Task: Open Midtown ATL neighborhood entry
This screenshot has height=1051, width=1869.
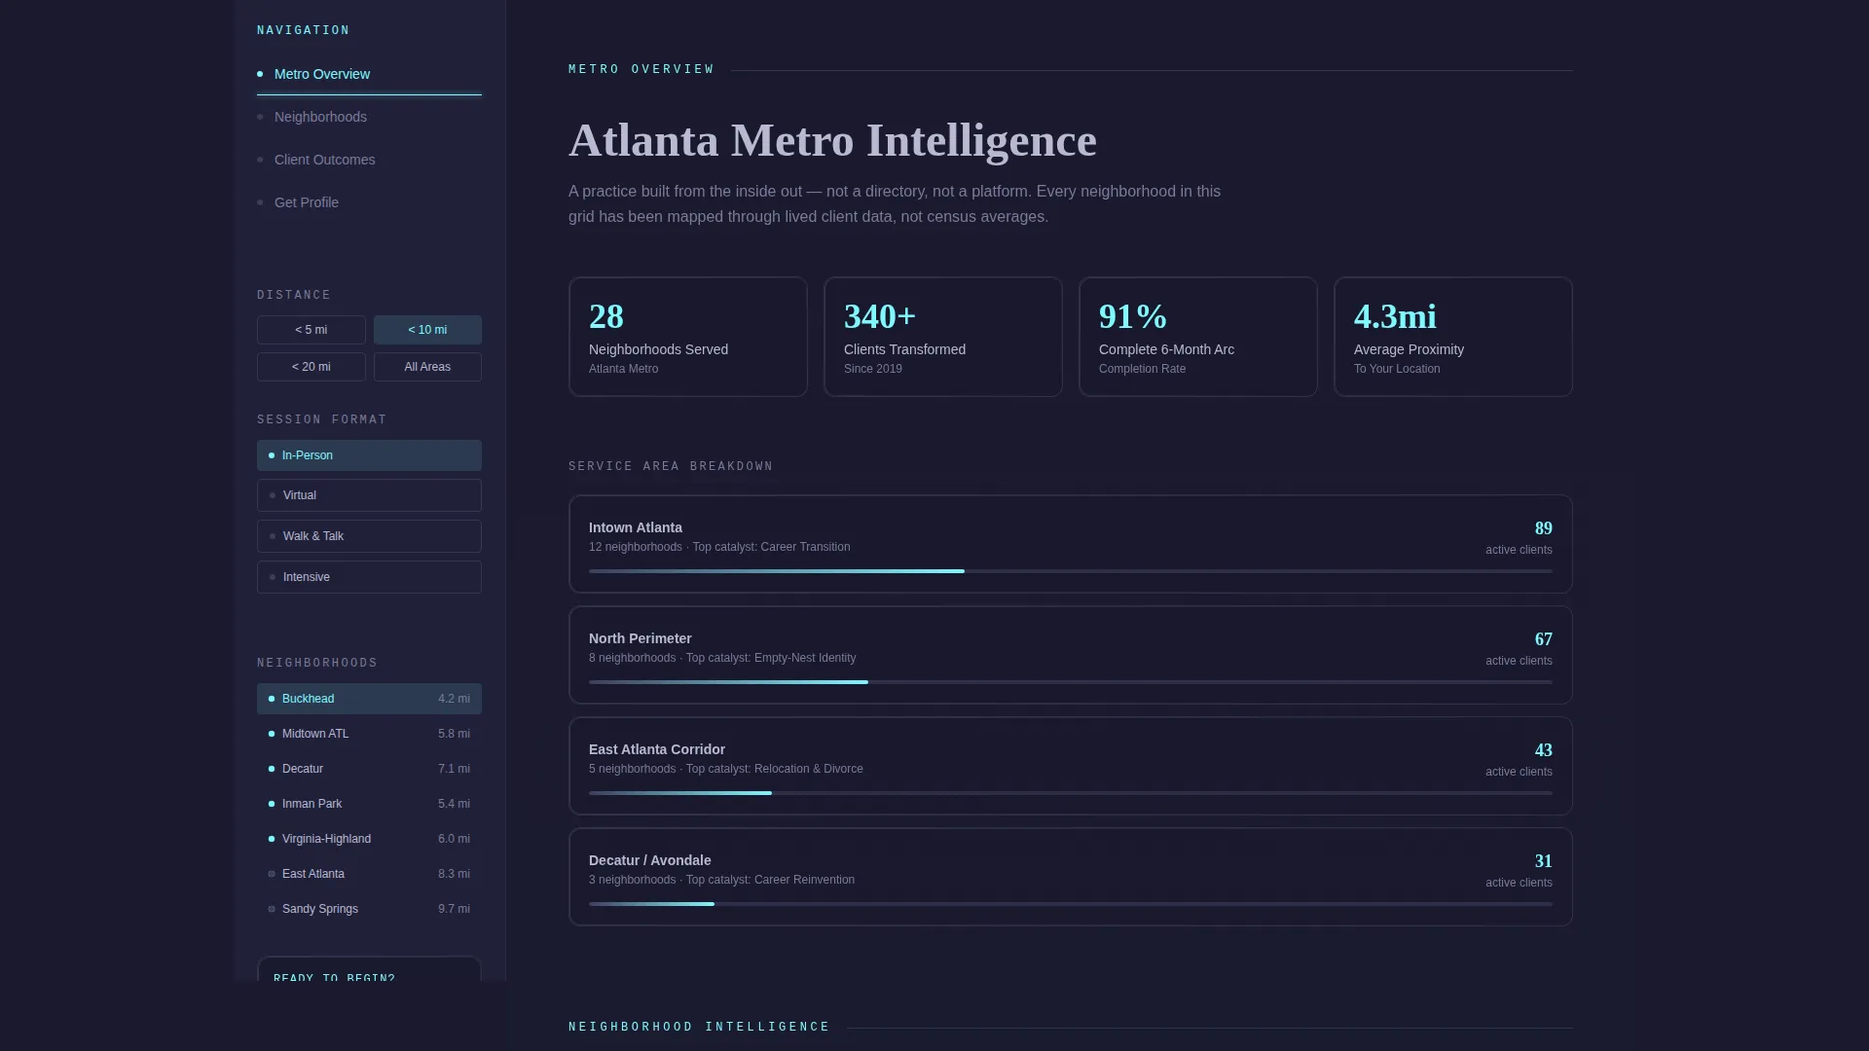Action: tap(369, 734)
